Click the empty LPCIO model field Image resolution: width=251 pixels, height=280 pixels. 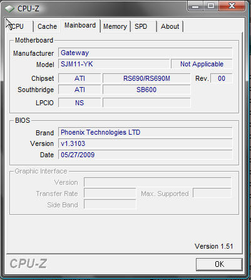(146, 103)
